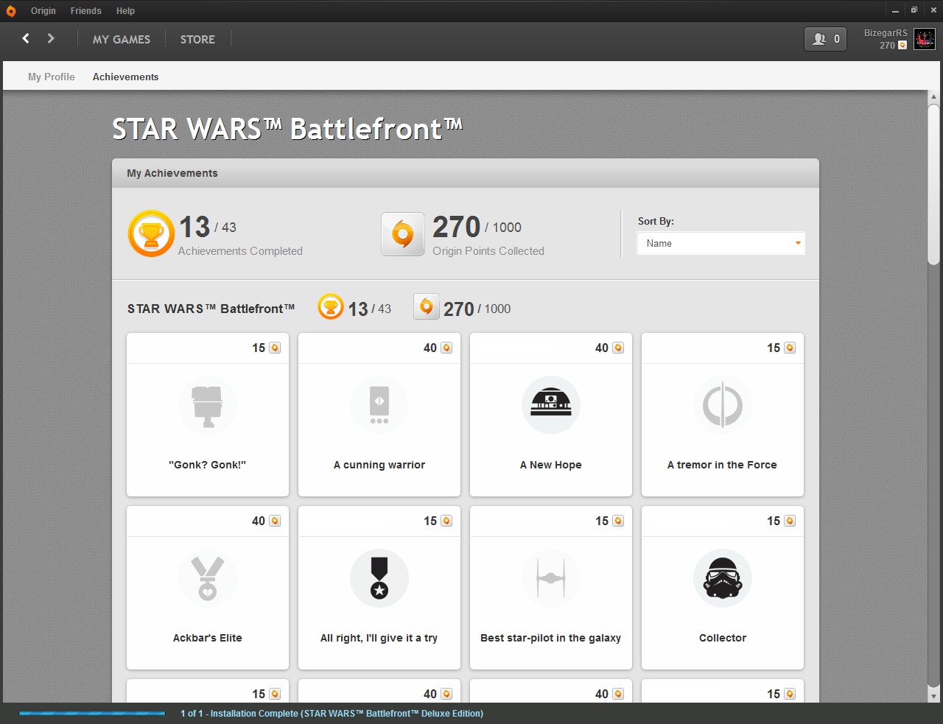Click the scrollbar down arrow
Image resolution: width=943 pixels, height=724 pixels.
tap(933, 696)
